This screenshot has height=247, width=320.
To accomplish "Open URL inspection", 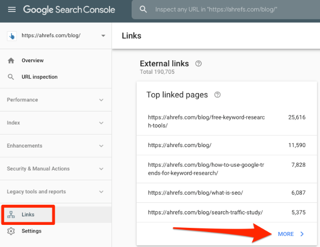I will point(40,77).
